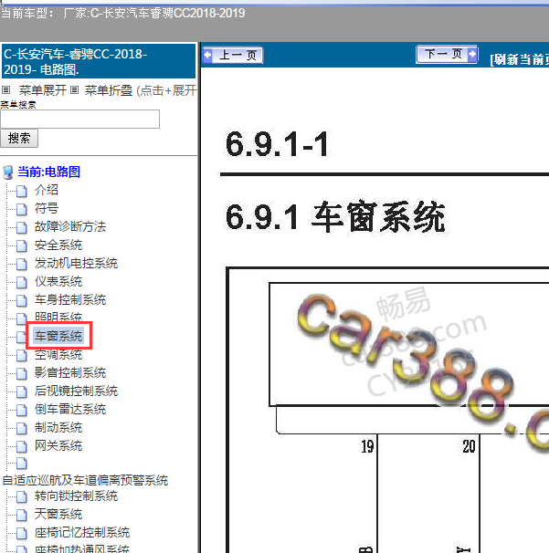Screen dimensions: 549x553
Task: Select 车身控制系统 in the tree
Action: [x=70, y=300]
